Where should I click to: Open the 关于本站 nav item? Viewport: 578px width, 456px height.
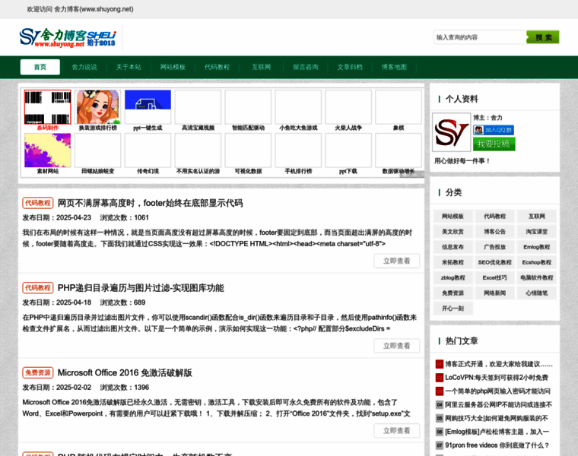coord(129,67)
